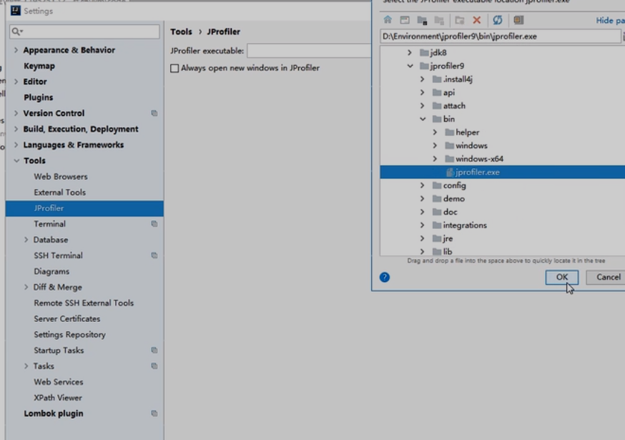The width and height of the screenshot is (625, 440).
Task: Select the integrations folder
Action: pyautogui.click(x=465, y=225)
